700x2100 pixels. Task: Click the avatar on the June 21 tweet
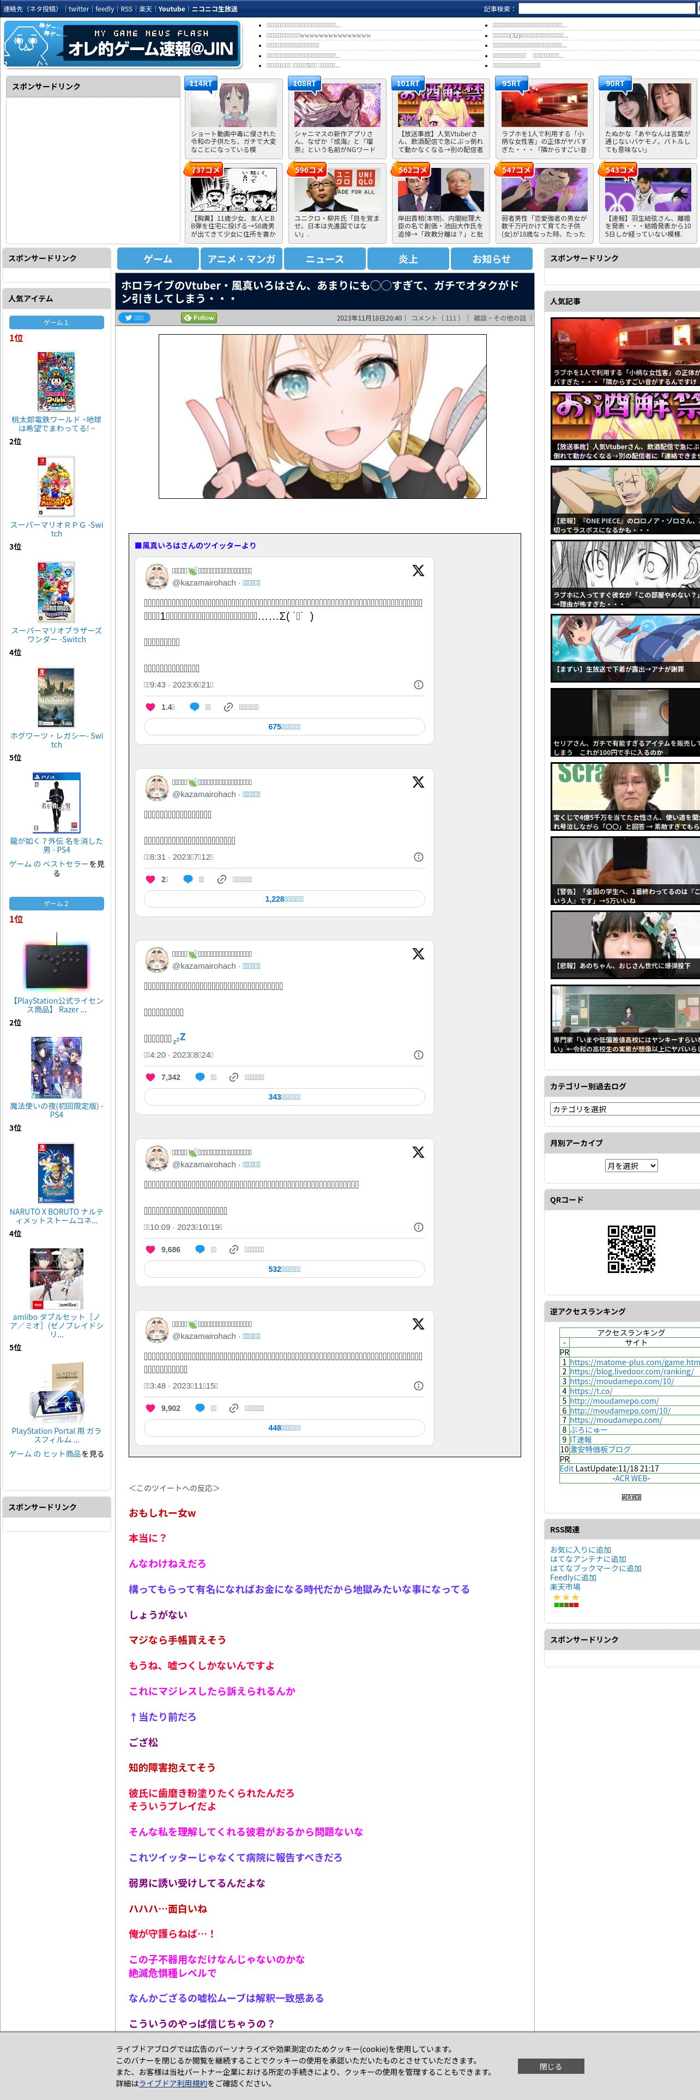(x=156, y=576)
